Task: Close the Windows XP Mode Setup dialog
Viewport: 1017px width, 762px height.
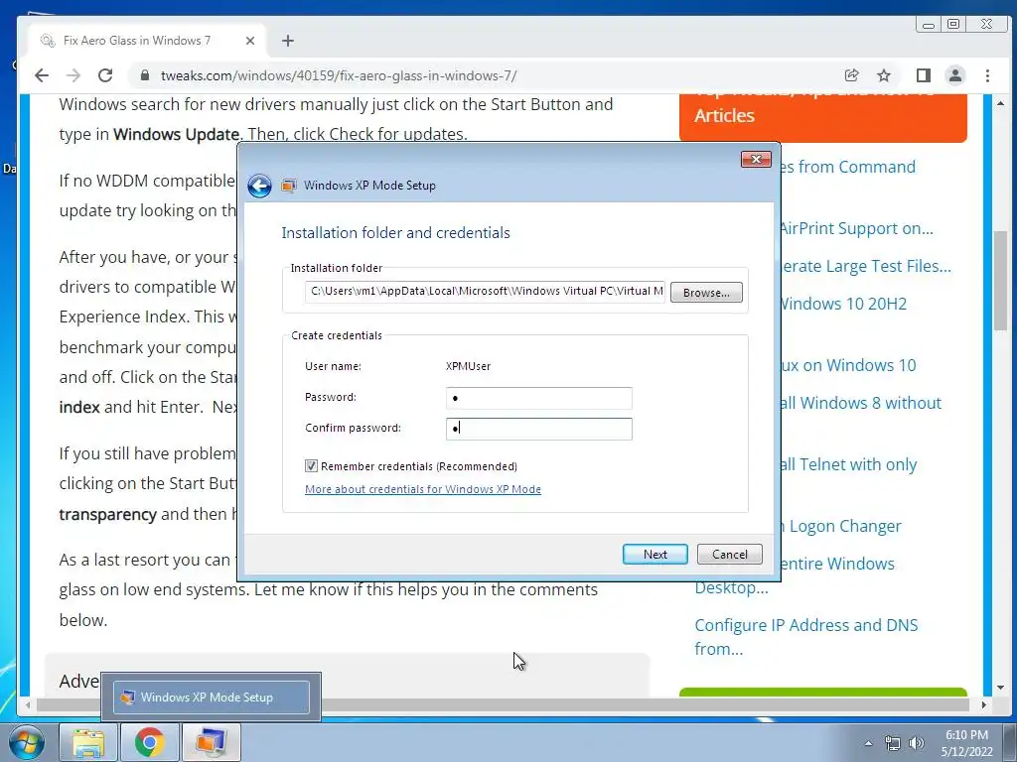Action: point(756,159)
